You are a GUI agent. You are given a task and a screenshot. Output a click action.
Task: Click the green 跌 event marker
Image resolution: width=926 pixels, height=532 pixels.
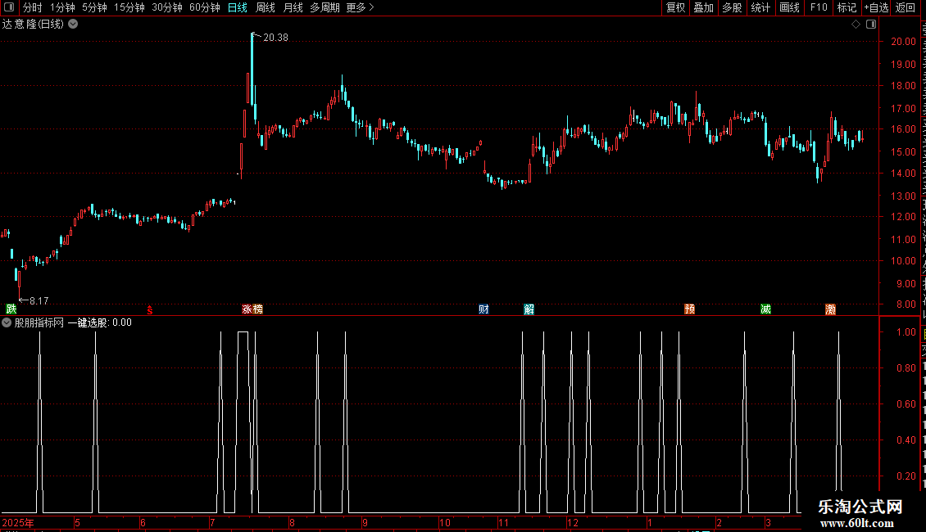11,309
